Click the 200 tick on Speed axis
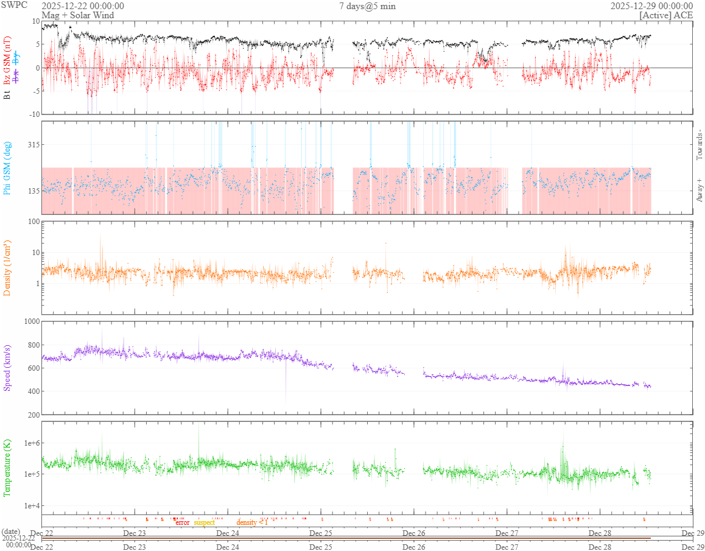 (33, 414)
